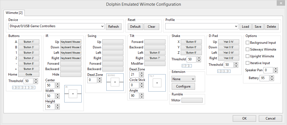Change D-Pad Down mapped to Hat 0 S
The image size is (287, 125).
[x=229, y=47]
